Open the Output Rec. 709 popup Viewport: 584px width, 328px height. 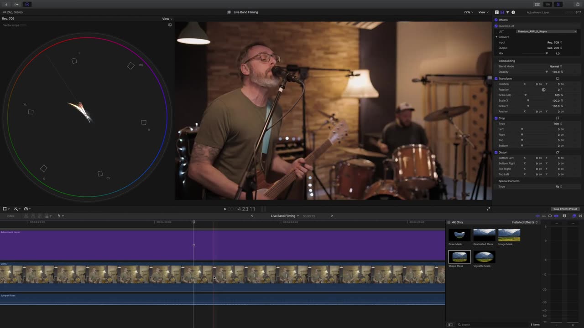[554, 48]
